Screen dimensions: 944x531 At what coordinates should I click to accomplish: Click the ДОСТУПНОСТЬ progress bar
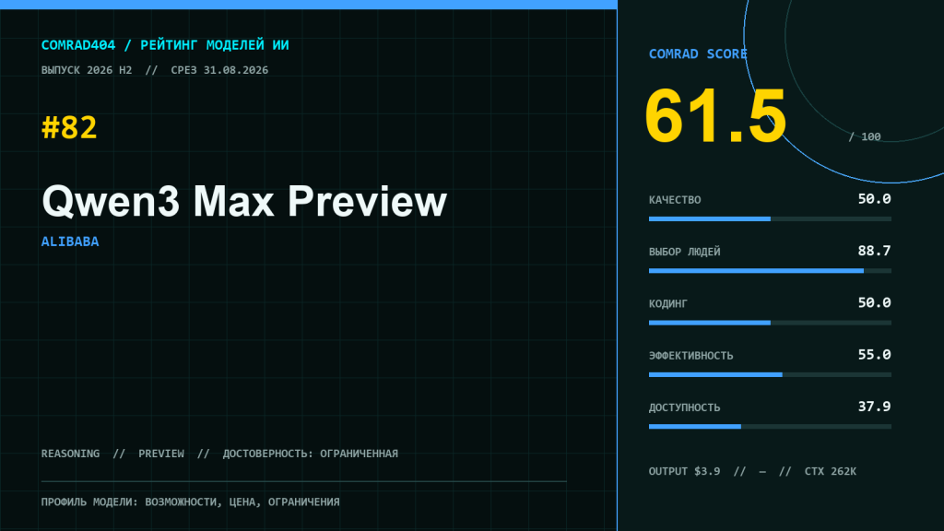coord(770,427)
